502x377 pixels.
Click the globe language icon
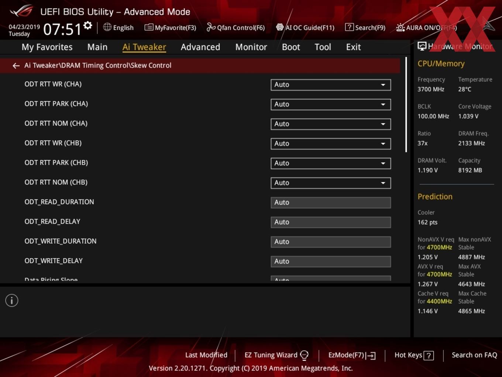pos(107,27)
